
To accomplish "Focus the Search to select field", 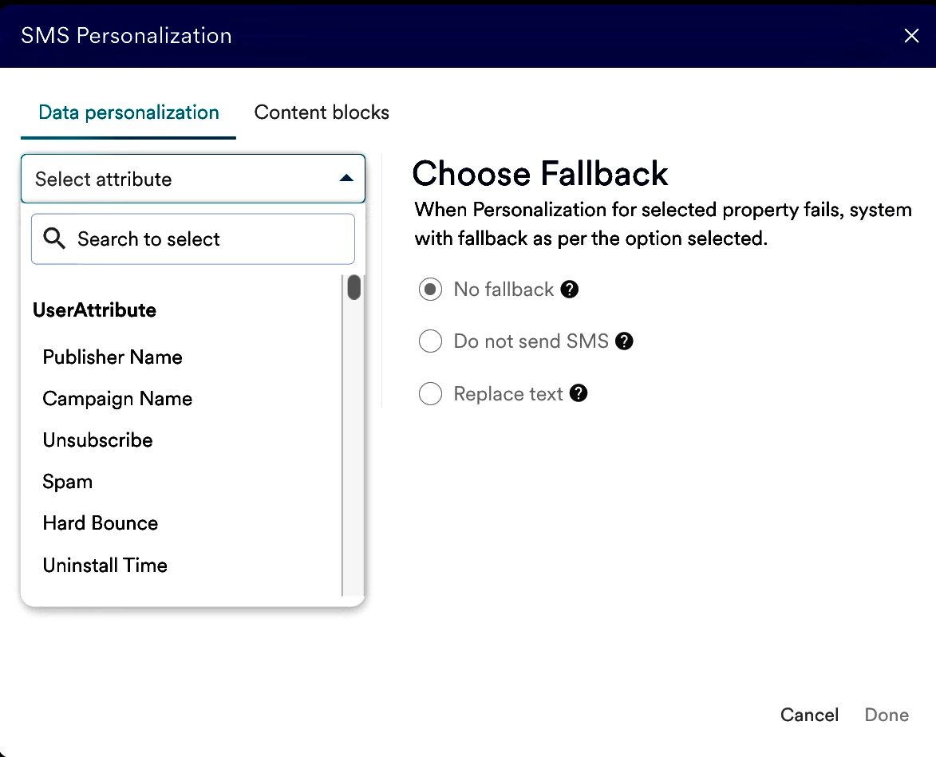I will [x=193, y=239].
